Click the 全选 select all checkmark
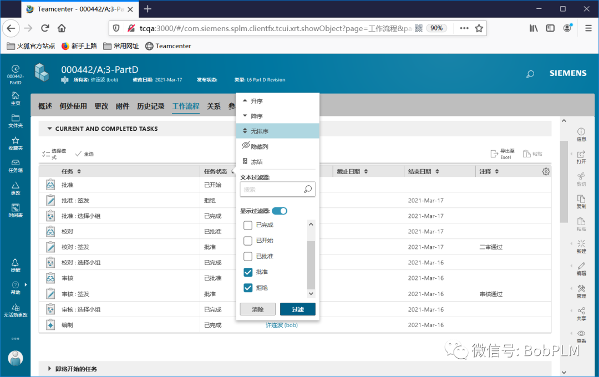Screen dimensions: 599x377 click(x=84, y=154)
